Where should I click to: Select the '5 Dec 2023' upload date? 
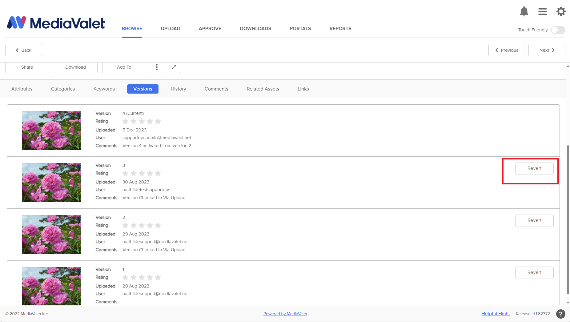coord(134,130)
